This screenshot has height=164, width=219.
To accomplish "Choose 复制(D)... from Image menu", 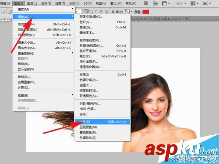I will coord(44,77).
